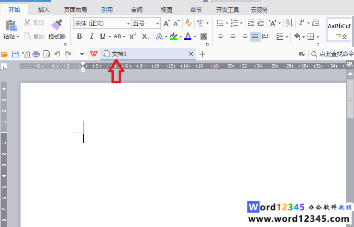Center align text
The height and width of the screenshot is (227, 354).
pos(233,36)
